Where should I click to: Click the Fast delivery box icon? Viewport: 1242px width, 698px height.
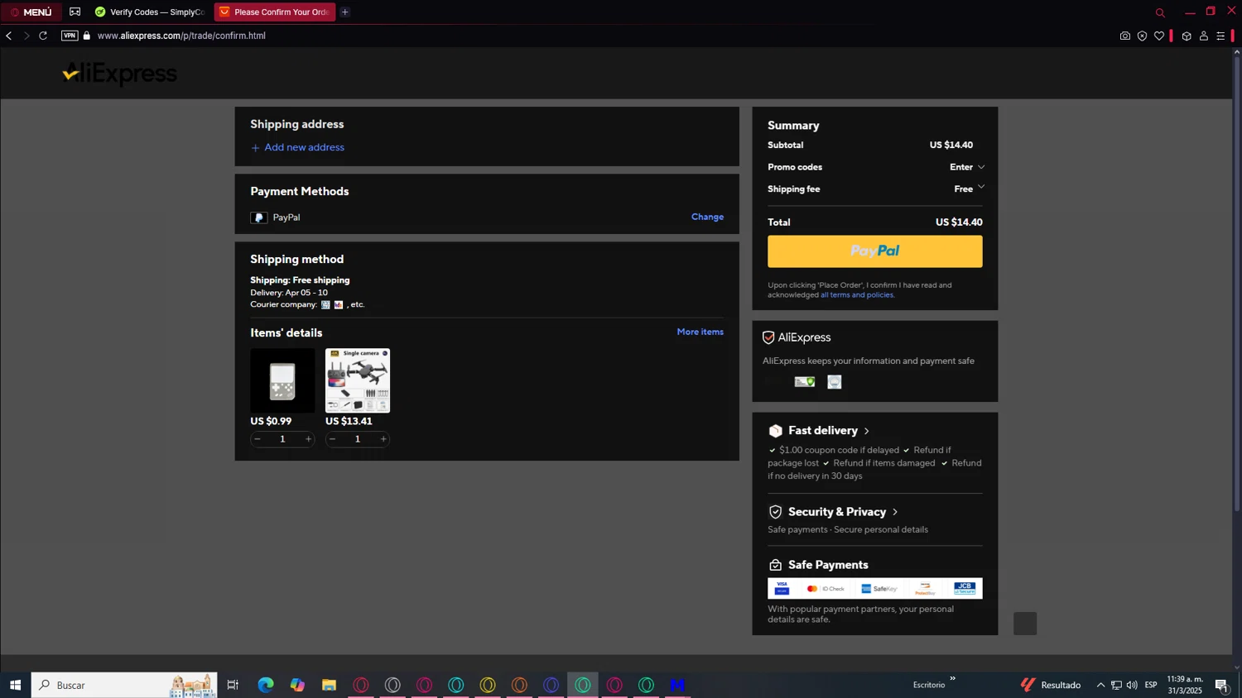coord(775,431)
